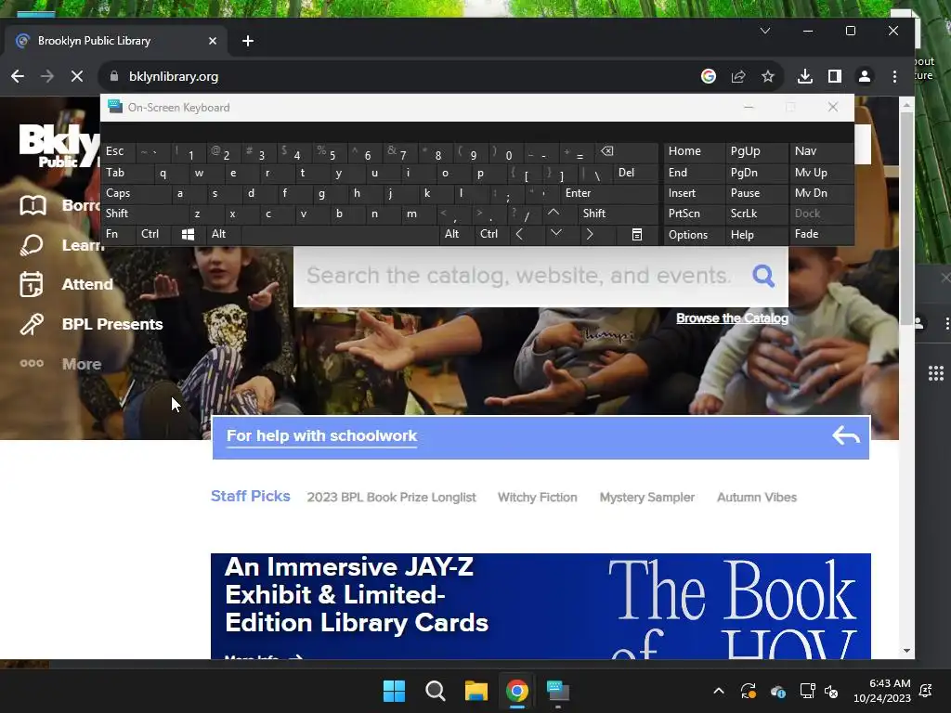Image resolution: width=951 pixels, height=713 pixels.
Task: Open the JAY-Z exhibit banner
Action: 541,606
